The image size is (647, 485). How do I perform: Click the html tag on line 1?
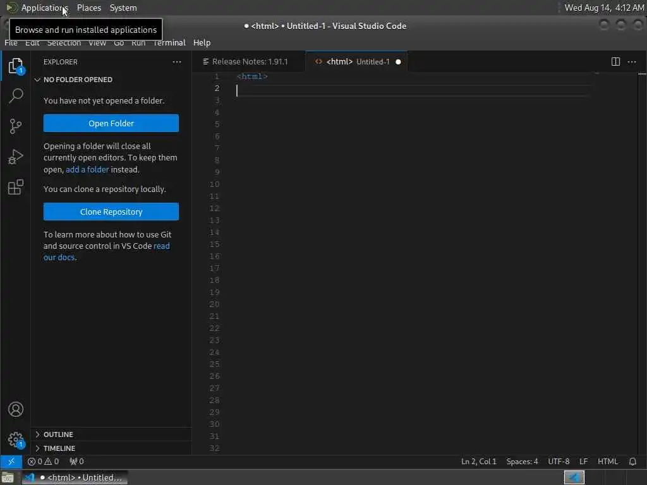pyautogui.click(x=252, y=76)
